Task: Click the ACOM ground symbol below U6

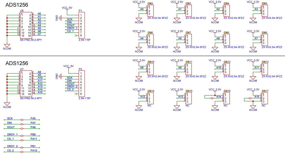Action: pyautogui.click(x=7, y=47)
